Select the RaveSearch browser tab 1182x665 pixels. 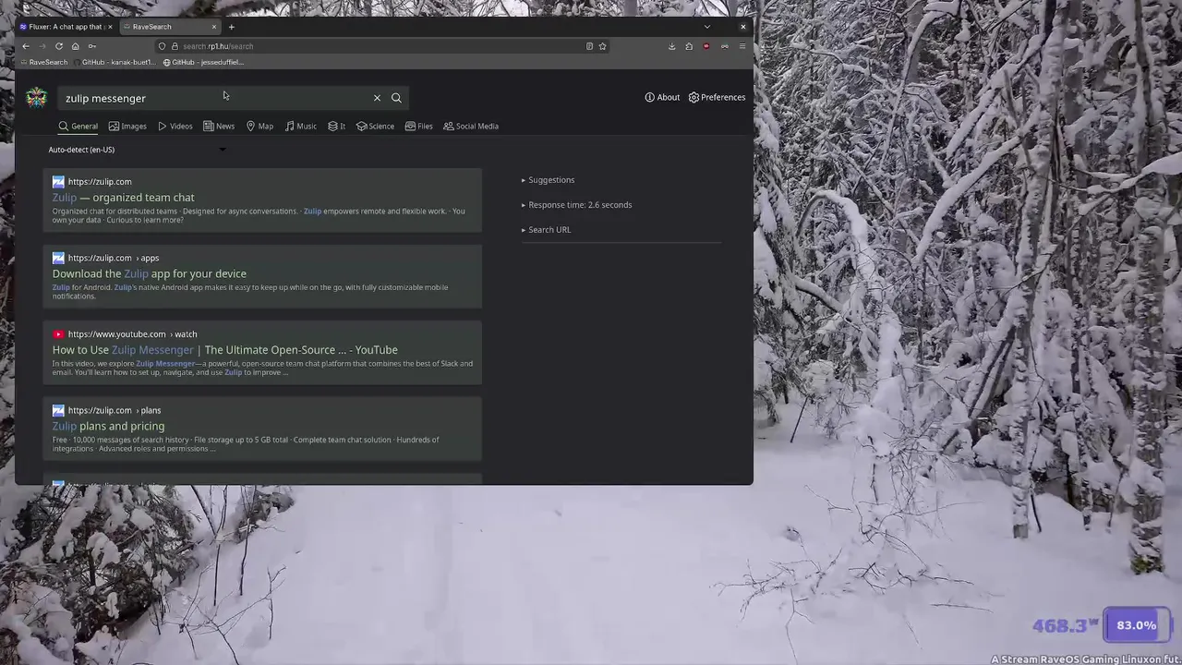[x=170, y=27]
